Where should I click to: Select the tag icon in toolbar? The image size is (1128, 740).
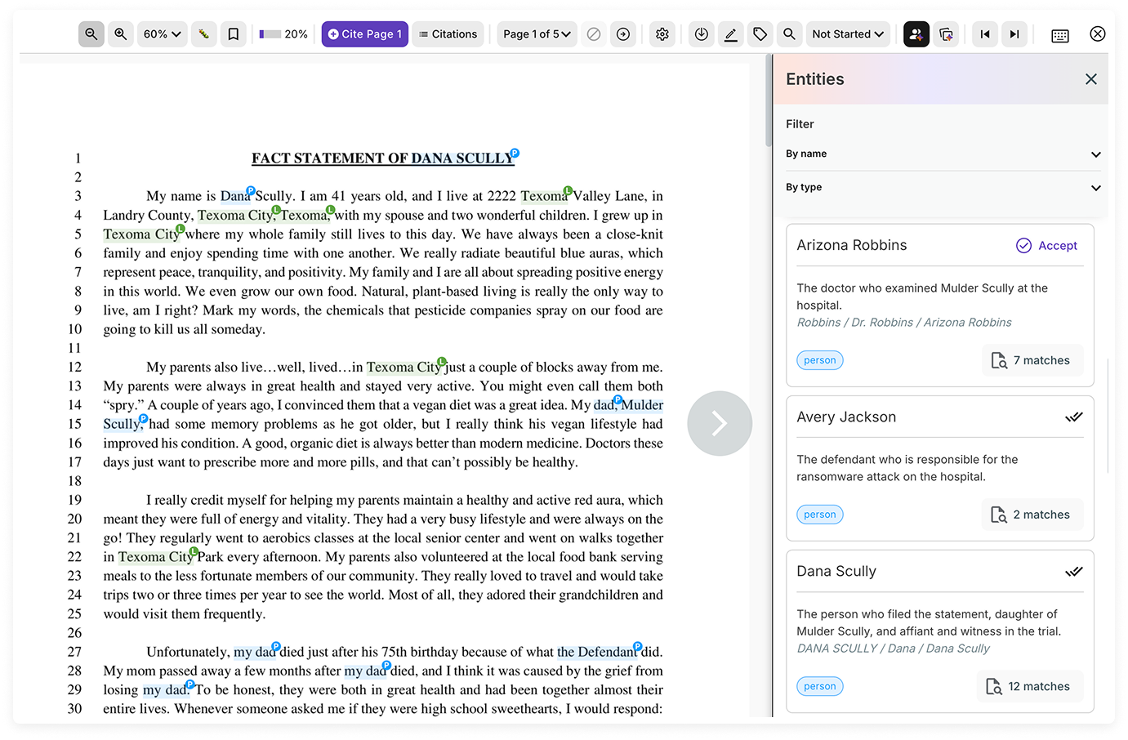click(x=760, y=34)
